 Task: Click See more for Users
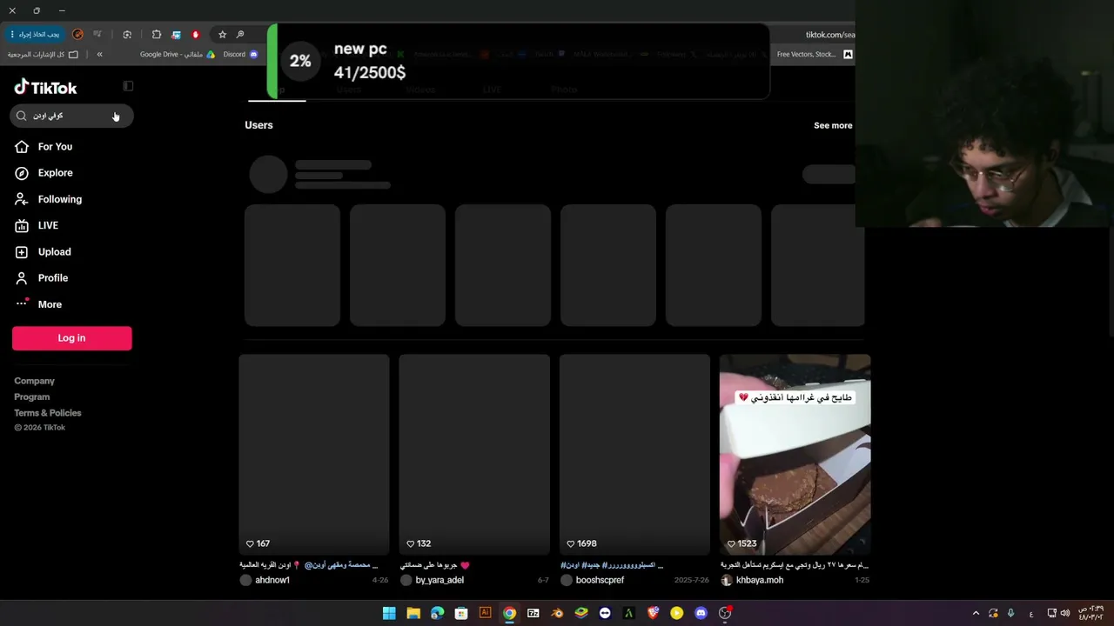point(833,125)
